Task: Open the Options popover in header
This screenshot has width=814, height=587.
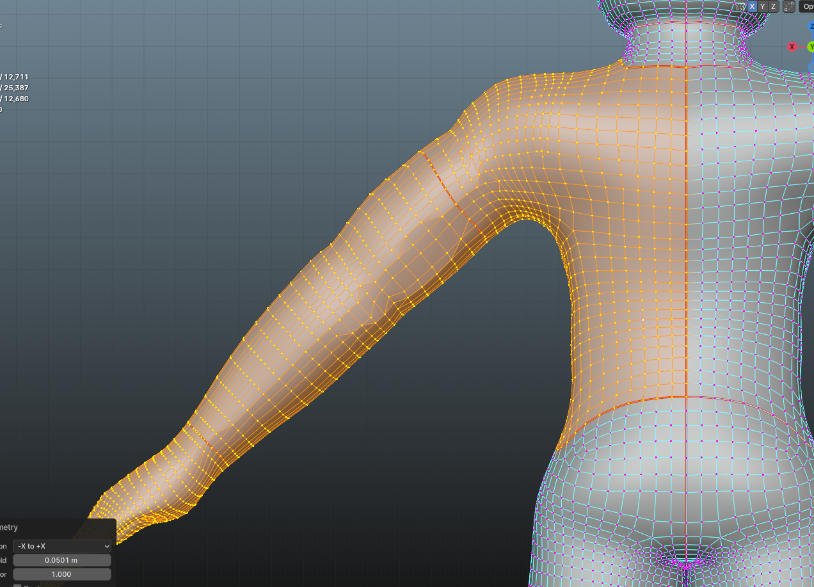Action: pos(806,6)
